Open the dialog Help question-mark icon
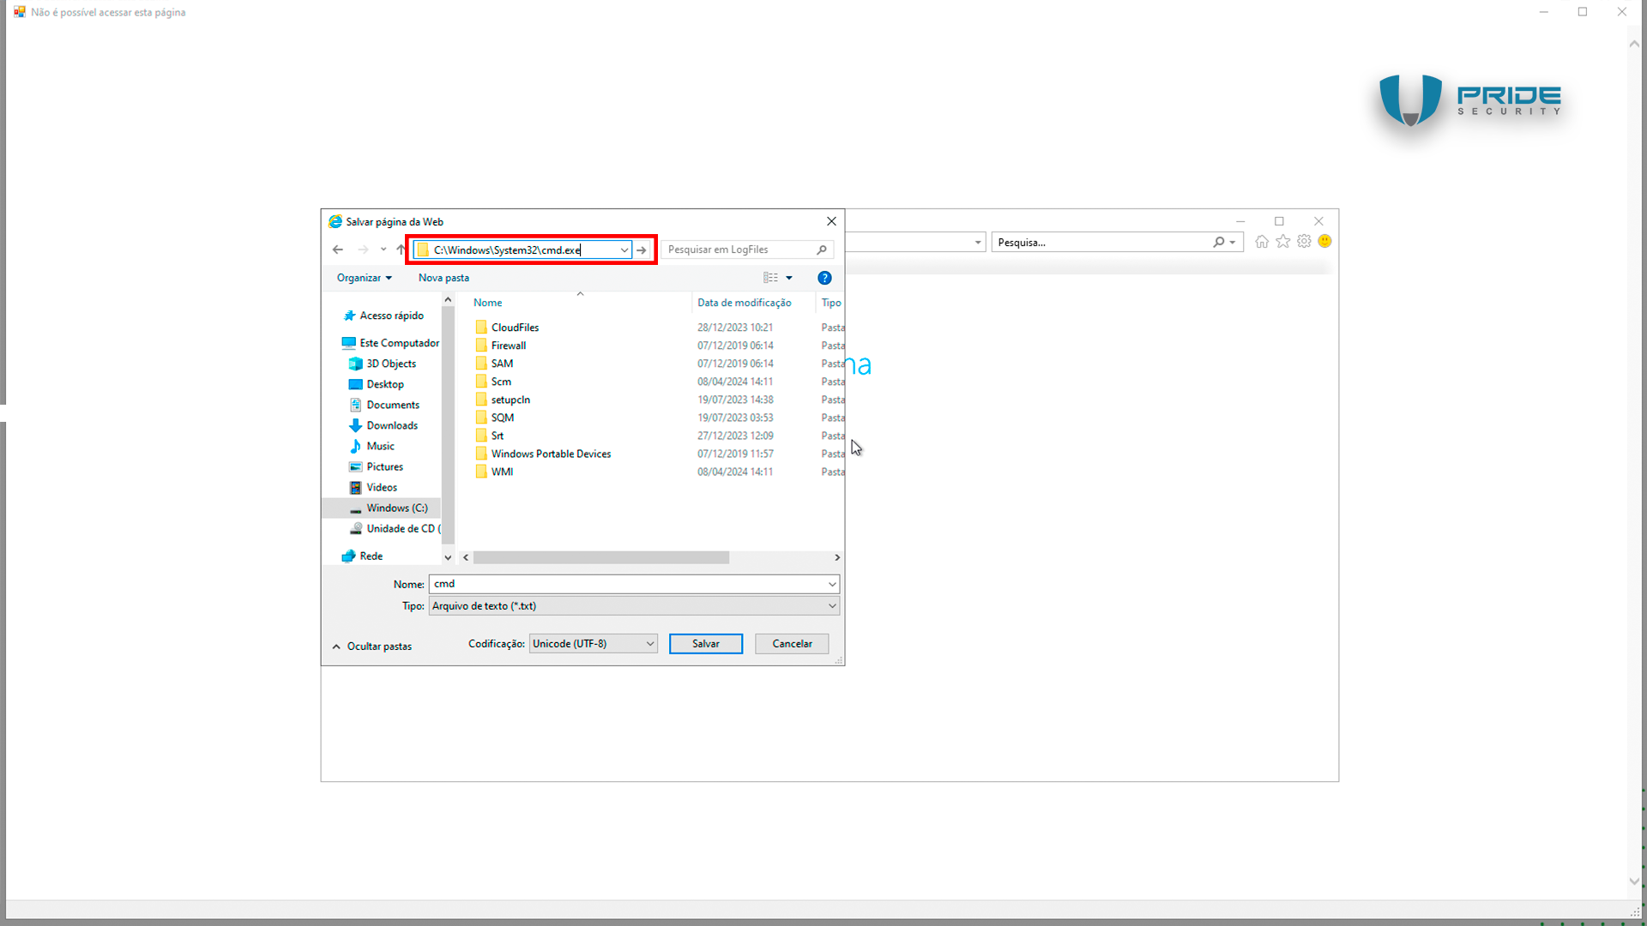 (x=824, y=278)
